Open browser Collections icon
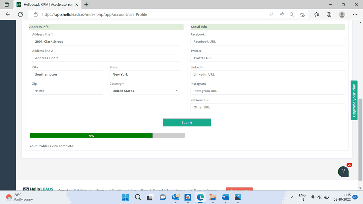This screenshot has width=363, height=204. tap(329, 15)
